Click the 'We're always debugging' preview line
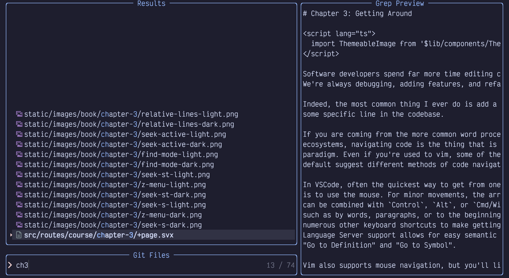 coord(402,84)
